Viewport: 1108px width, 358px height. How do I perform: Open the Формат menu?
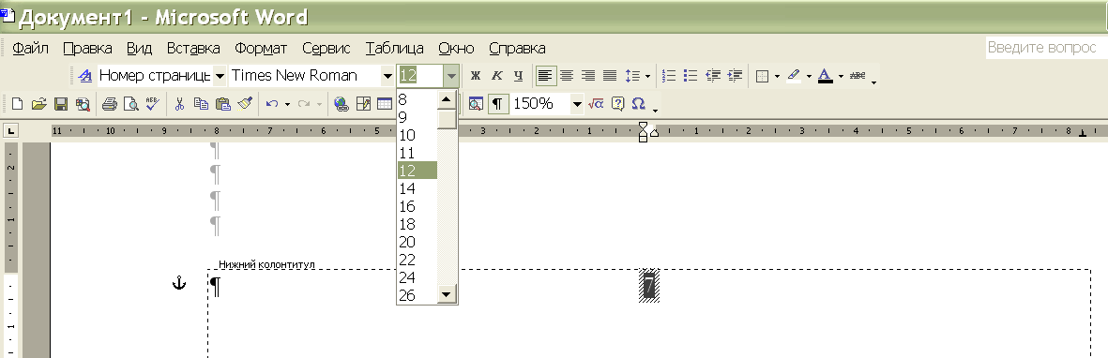(261, 49)
